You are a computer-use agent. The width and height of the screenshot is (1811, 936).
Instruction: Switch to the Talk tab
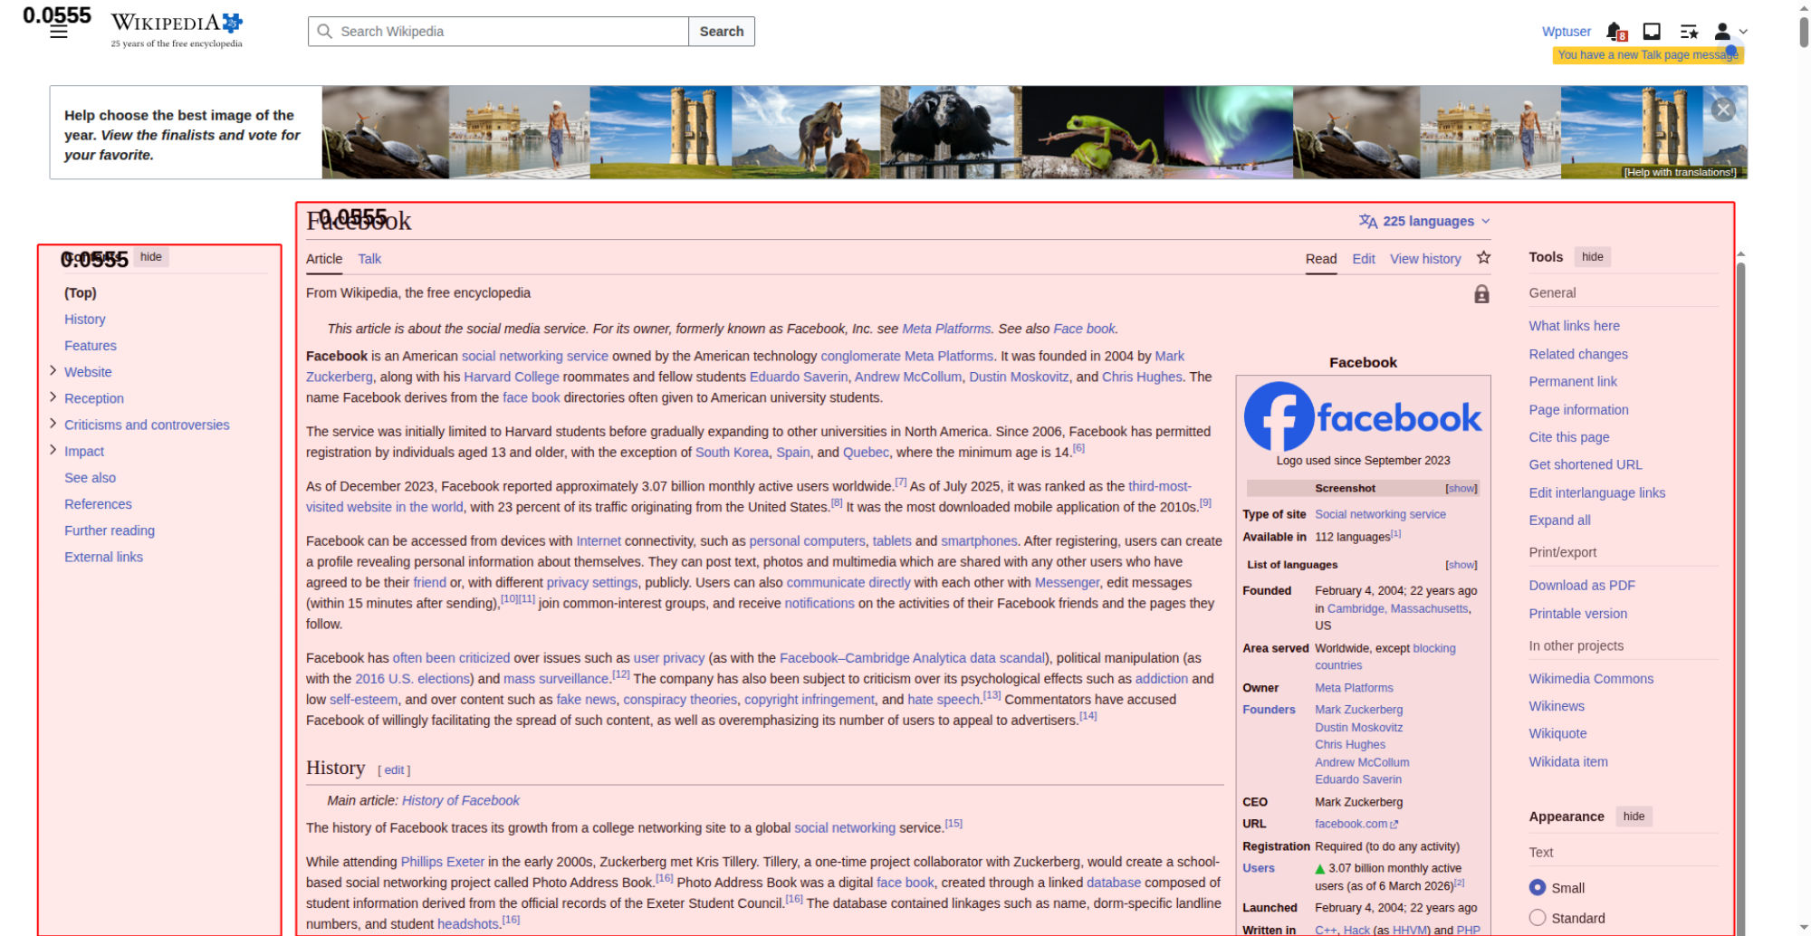click(369, 259)
